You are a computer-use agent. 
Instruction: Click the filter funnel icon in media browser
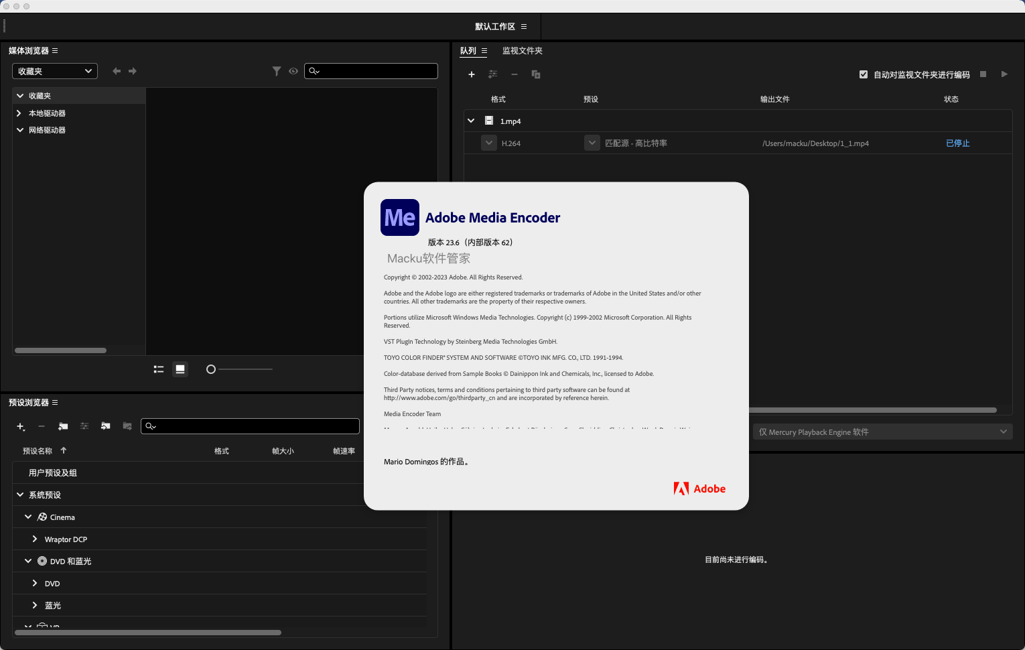(x=277, y=71)
